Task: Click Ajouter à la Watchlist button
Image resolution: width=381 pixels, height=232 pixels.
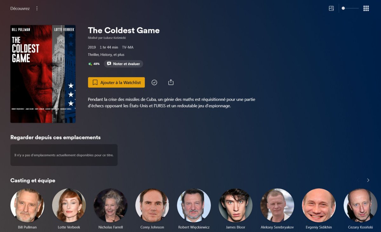Action: point(116,82)
